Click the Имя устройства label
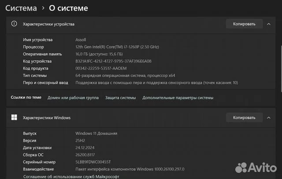Viewport: 282px width, 179px height. 38,40
